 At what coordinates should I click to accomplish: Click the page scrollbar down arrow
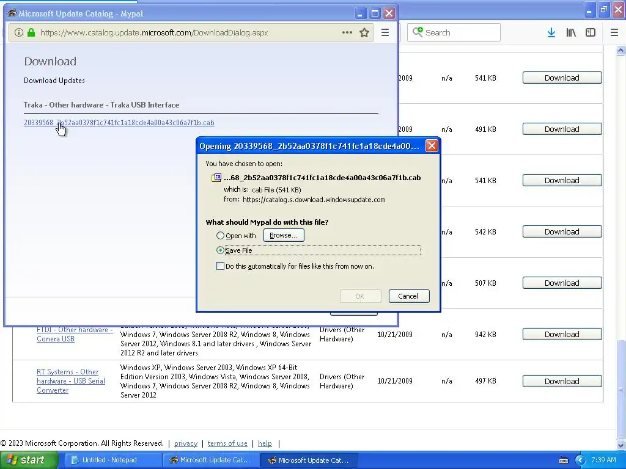[620, 445]
